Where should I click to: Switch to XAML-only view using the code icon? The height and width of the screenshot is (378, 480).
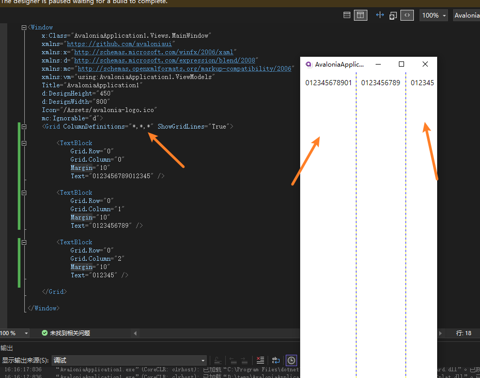click(x=407, y=15)
